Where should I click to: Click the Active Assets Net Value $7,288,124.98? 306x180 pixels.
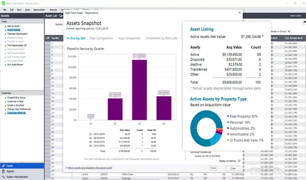251,37
